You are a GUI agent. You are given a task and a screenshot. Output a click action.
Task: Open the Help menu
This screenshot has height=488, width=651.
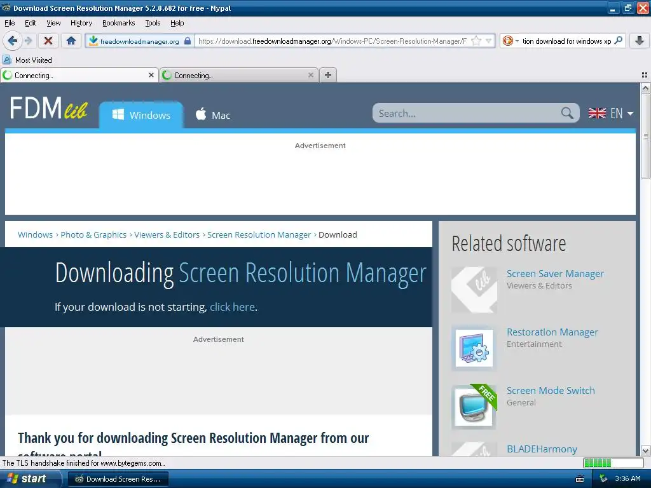177,23
